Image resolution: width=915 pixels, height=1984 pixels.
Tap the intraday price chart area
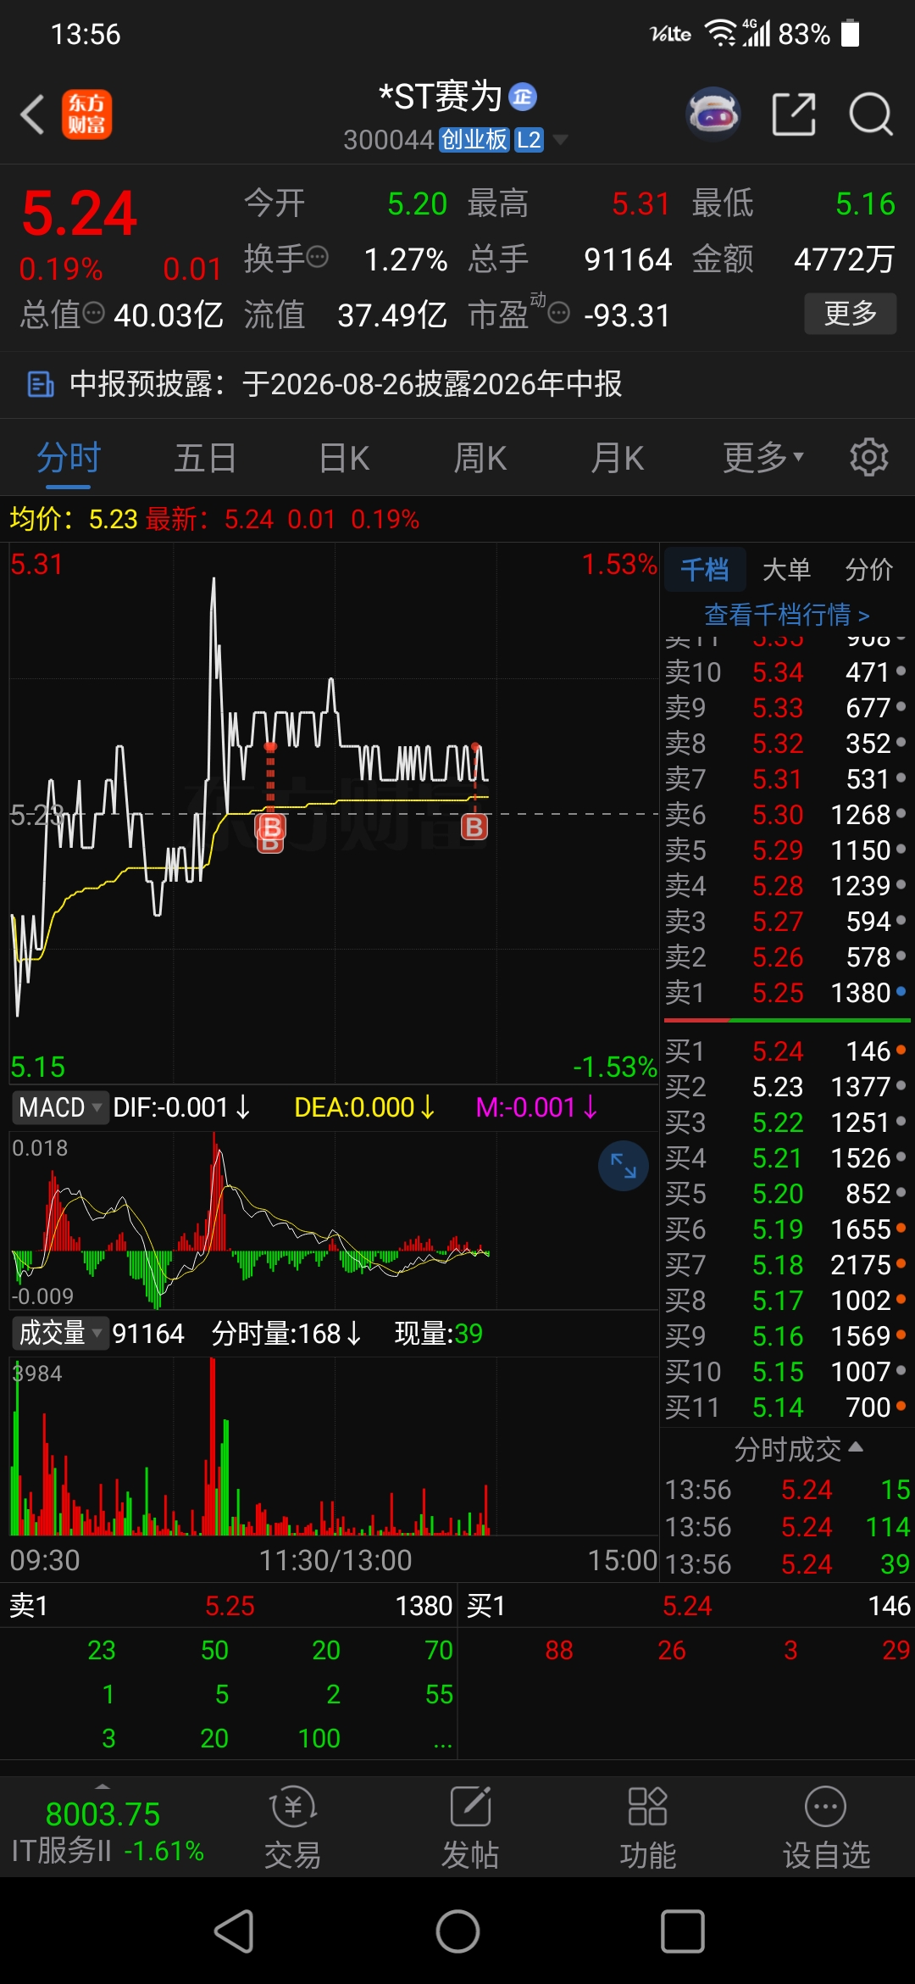(x=334, y=814)
